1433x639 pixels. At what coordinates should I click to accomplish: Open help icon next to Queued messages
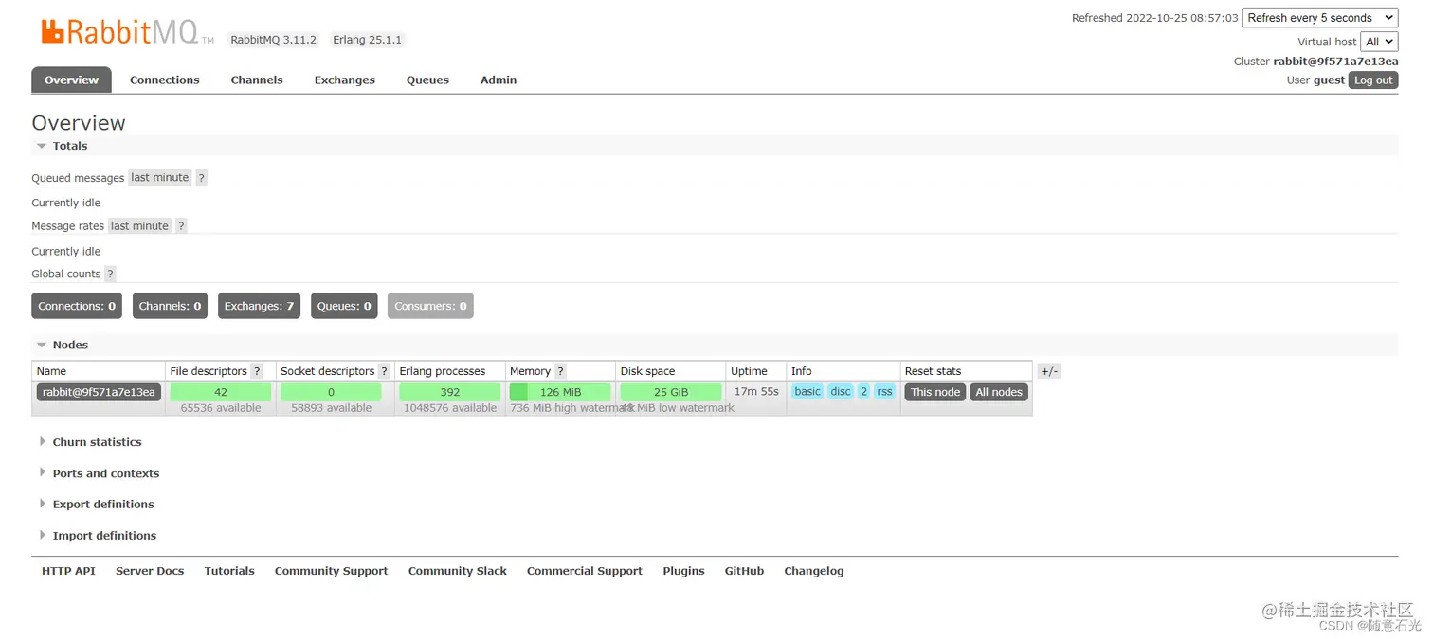pyautogui.click(x=201, y=178)
